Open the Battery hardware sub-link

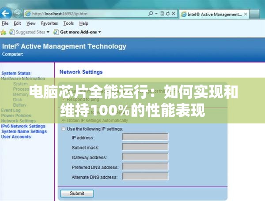19,105
